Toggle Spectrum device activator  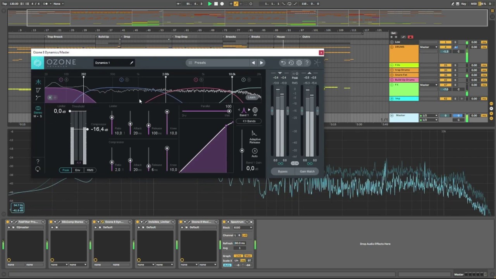click(224, 222)
